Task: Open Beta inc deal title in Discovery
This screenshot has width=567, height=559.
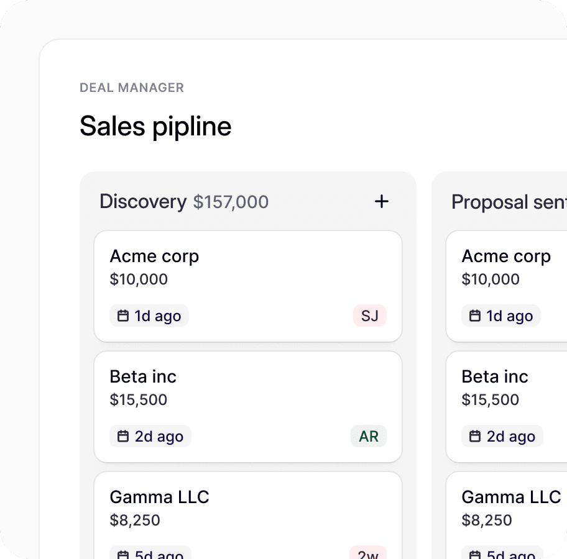Action: pos(143,376)
